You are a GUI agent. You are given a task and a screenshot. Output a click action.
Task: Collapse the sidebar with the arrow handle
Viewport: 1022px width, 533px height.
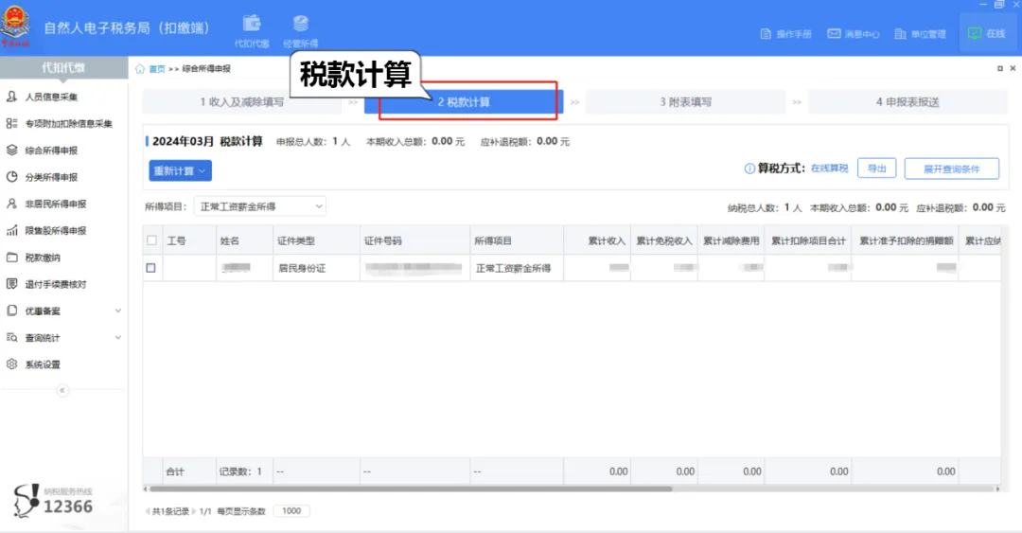click(62, 390)
